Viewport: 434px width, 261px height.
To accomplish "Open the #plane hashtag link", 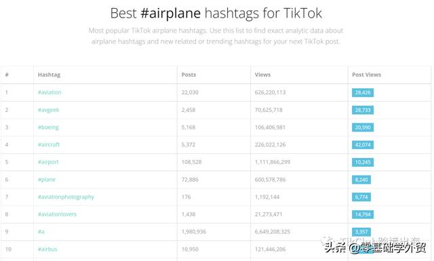I will [x=47, y=180].
